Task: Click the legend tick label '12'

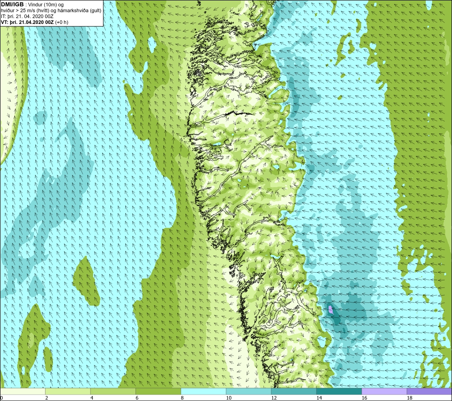Action: [x=274, y=398]
